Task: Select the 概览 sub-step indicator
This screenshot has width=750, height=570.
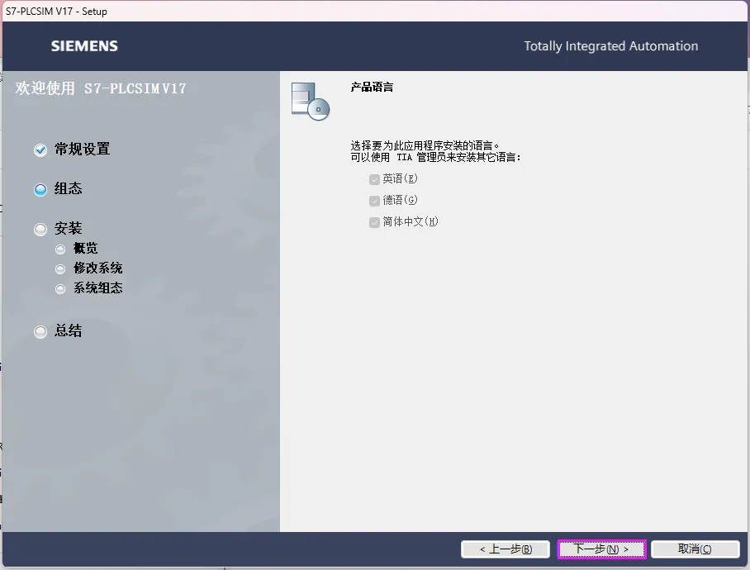Action: [x=60, y=249]
